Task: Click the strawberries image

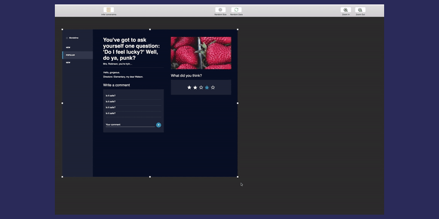Action: pyautogui.click(x=201, y=53)
